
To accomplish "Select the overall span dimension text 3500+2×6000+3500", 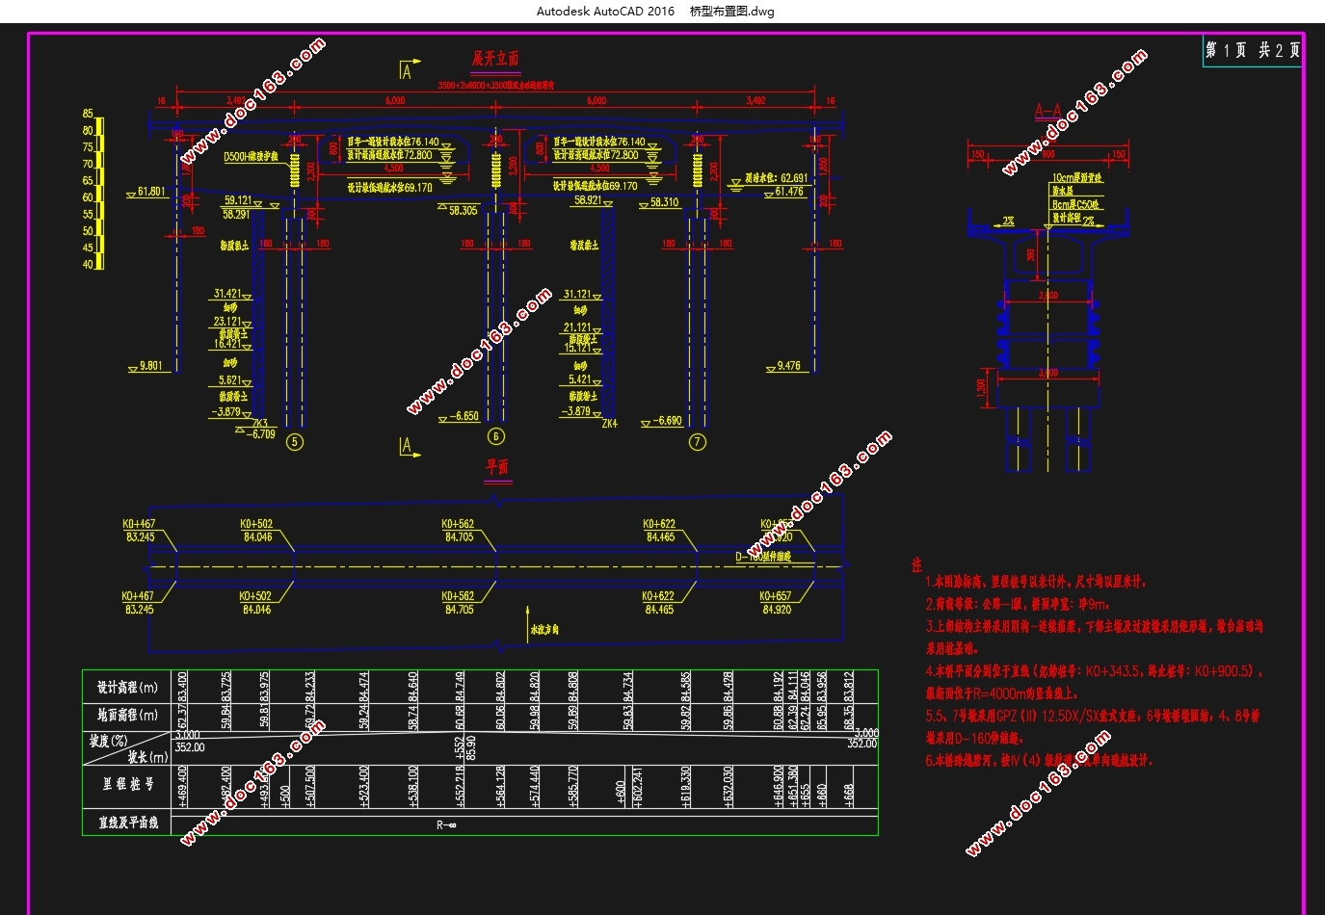I will pyautogui.click(x=495, y=86).
